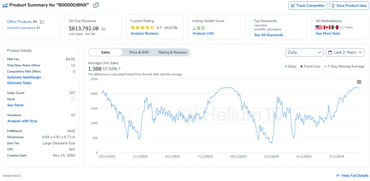Click the star rating display
The height and width of the screenshot is (181, 370).
(x=143, y=28)
